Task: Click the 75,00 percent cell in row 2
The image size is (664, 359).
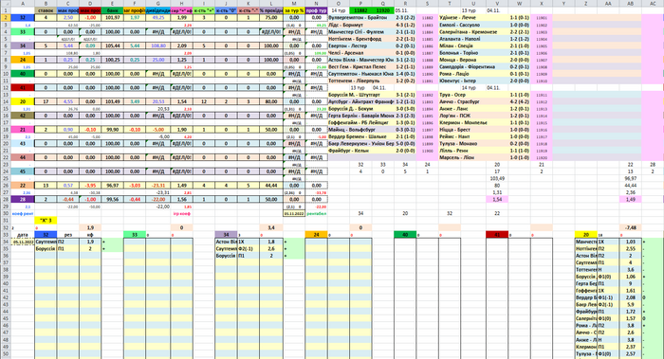Action: (x=271, y=18)
